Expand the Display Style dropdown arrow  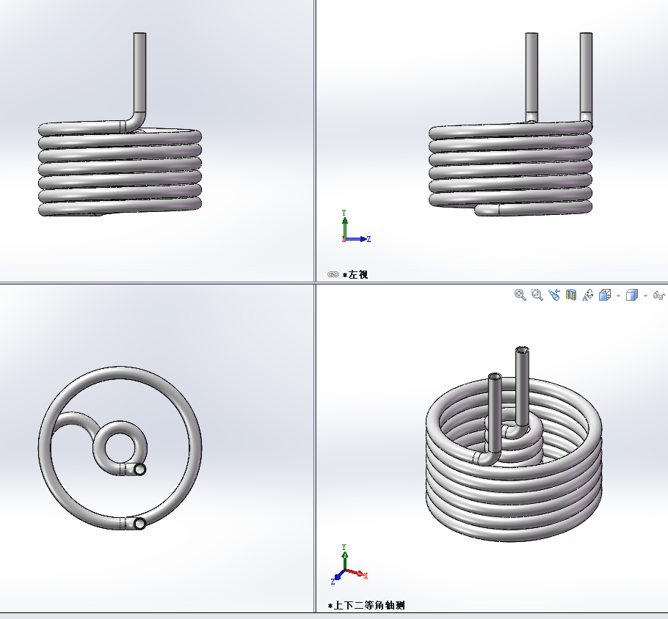(x=645, y=296)
